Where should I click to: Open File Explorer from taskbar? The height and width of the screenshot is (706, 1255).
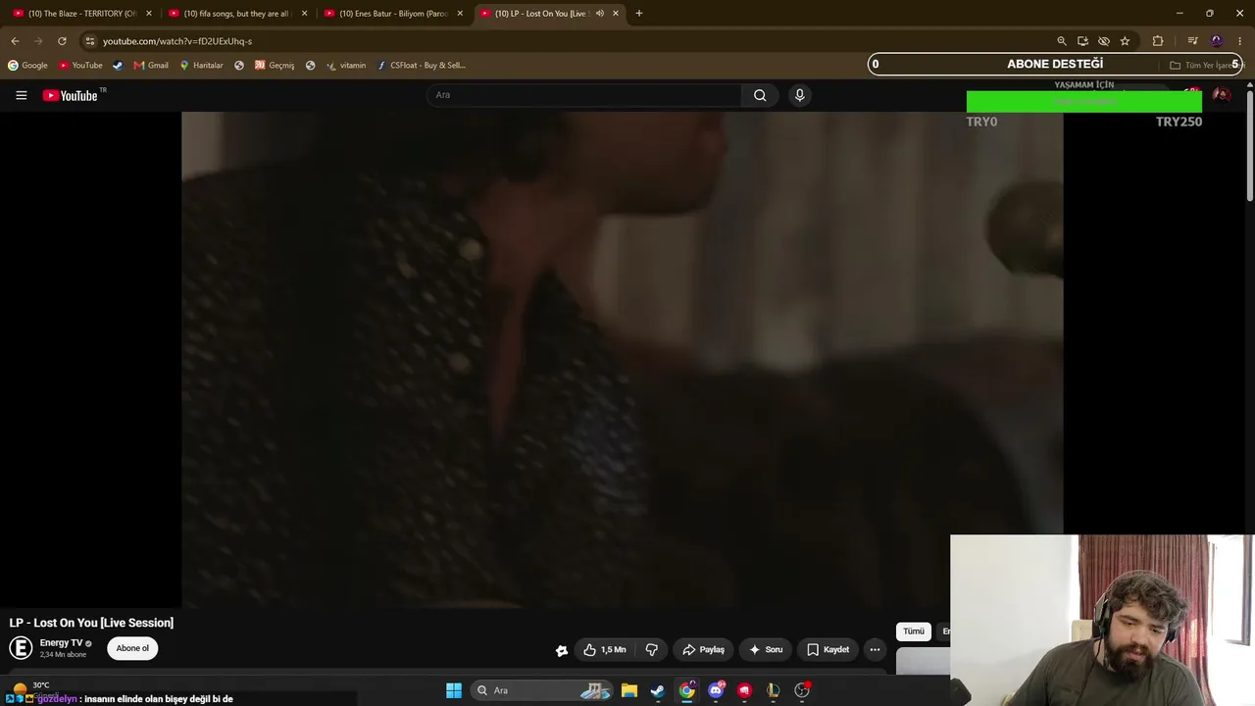click(629, 690)
